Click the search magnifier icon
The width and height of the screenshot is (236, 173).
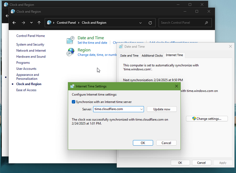(x=206, y=23)
